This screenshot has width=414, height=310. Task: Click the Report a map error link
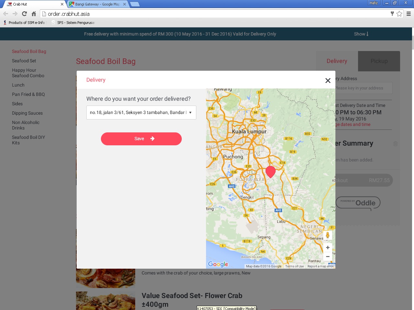coord(320,266)
